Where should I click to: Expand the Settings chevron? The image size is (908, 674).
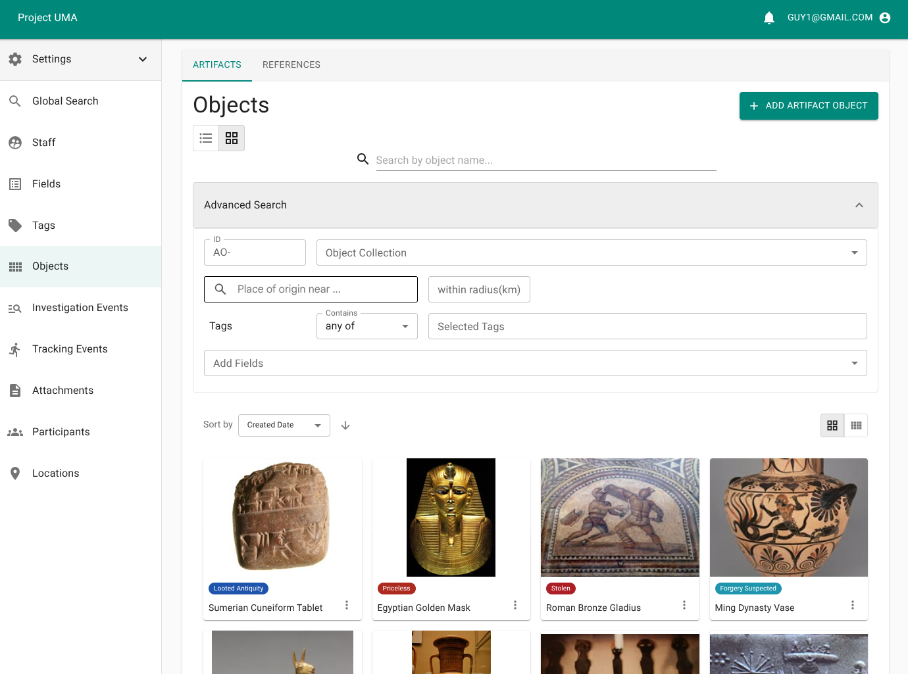click(x=143, y=59)
